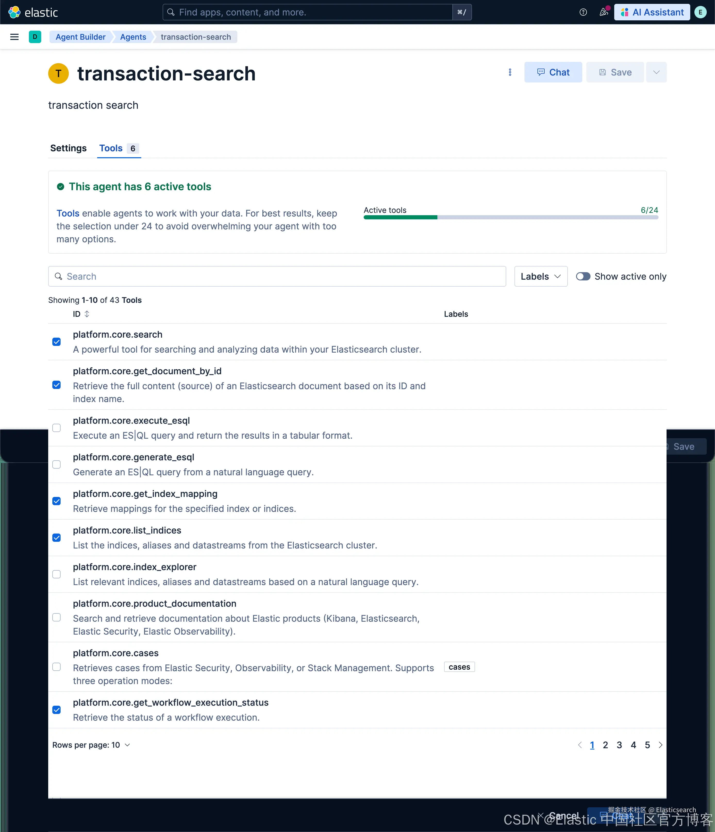Open the Labels filter dropdown
This screenshot has height=832, width=715.
(540, 276)
